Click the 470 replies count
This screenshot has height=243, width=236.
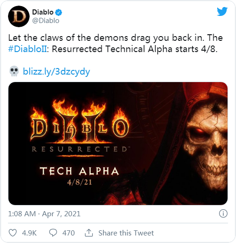(69, 233)
